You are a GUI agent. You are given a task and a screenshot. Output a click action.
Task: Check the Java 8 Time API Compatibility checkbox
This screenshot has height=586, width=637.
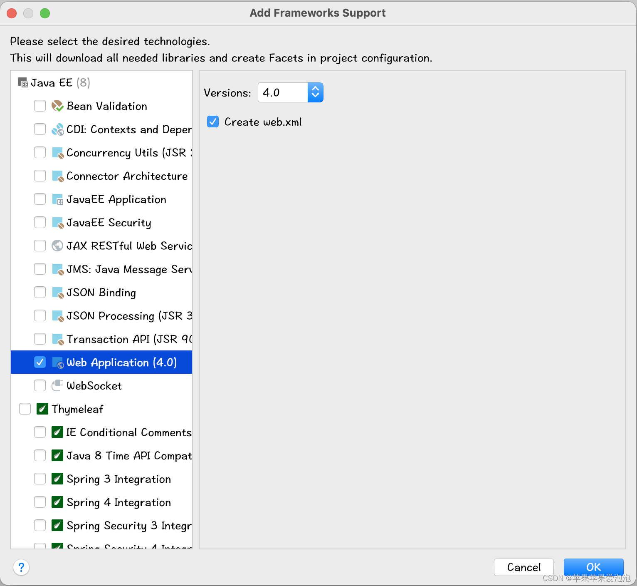[40, 455]
